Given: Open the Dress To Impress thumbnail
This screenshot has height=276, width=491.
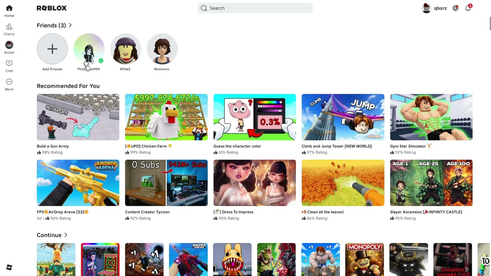Looking at the screenshot, I should pos(255,183).
